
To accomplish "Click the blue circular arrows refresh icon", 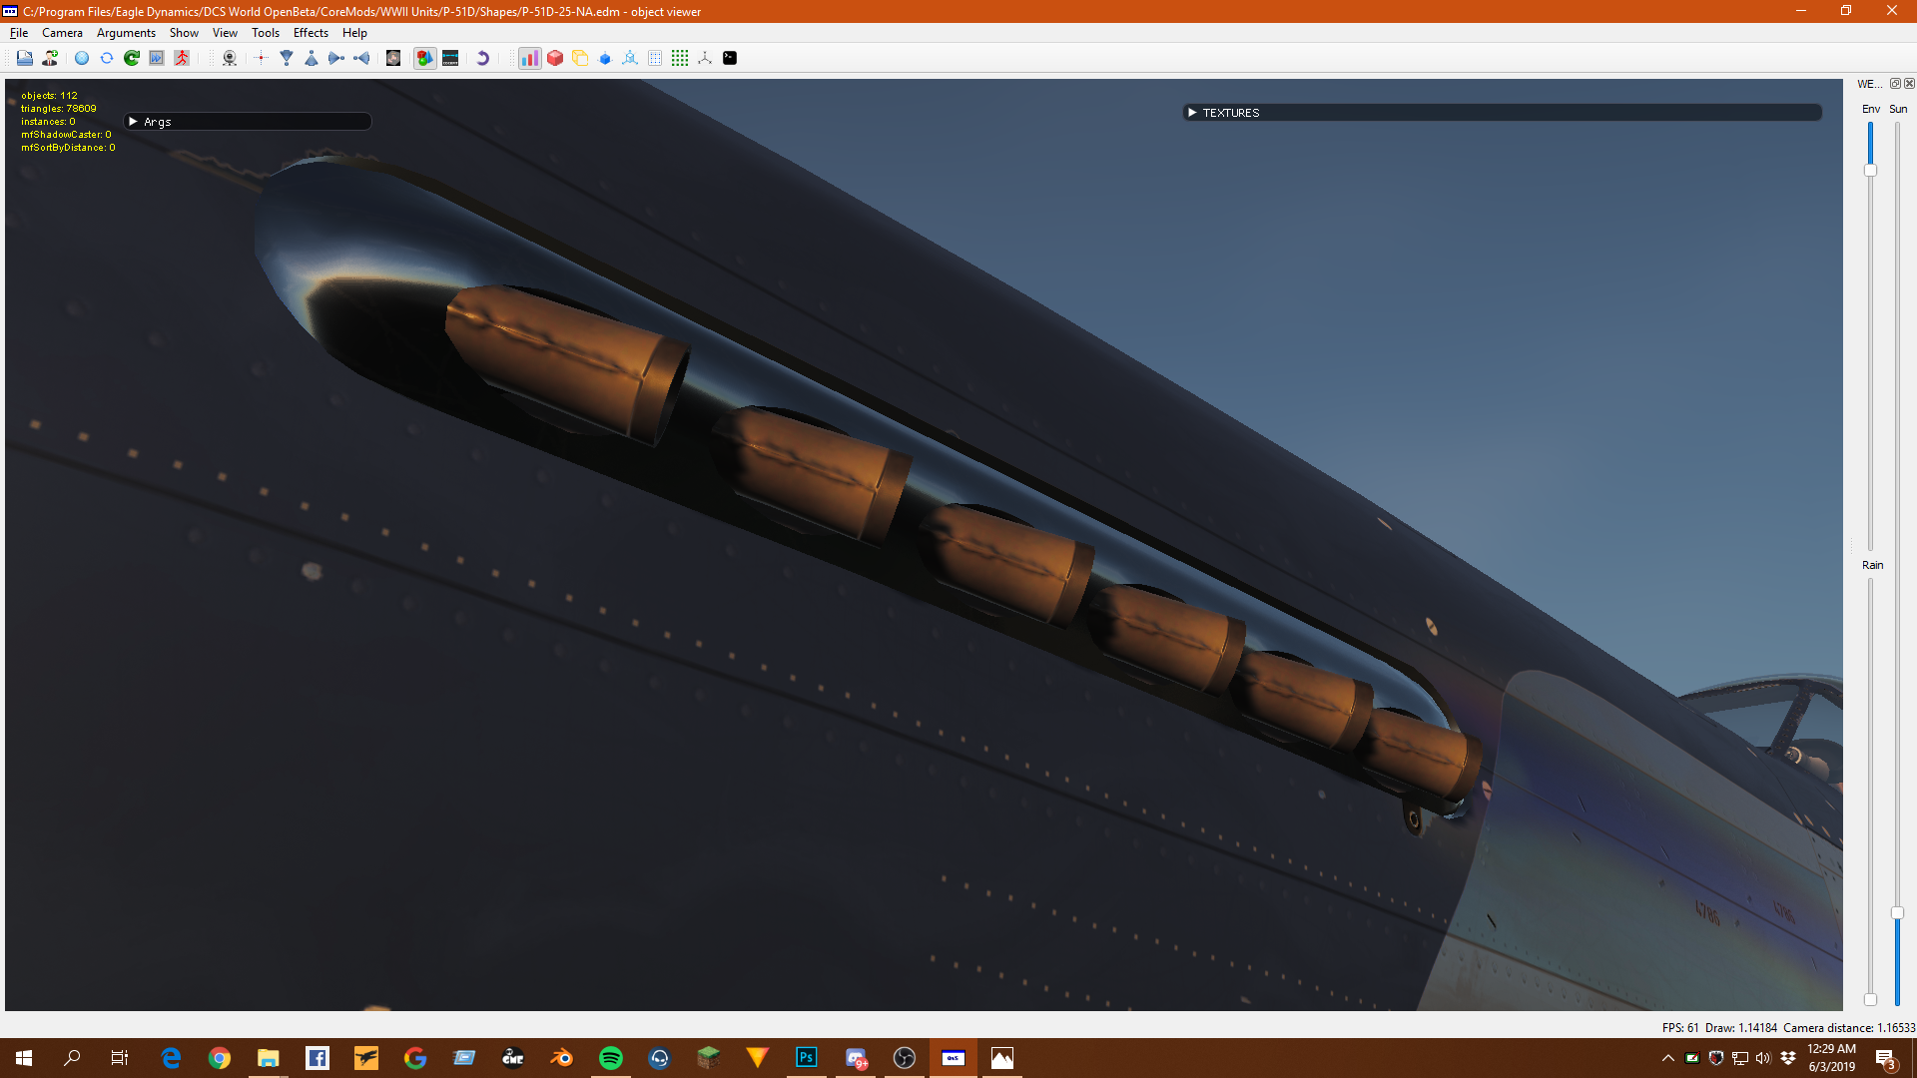I will (107, 58).
